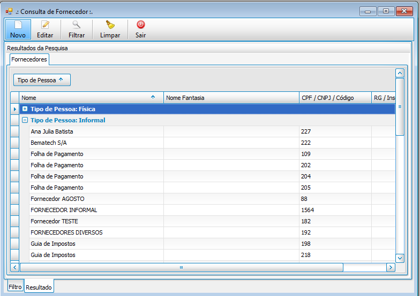Sort by CPF / CNPJ / Código header
The image size is (420, 296).
(x=335, y=97)
